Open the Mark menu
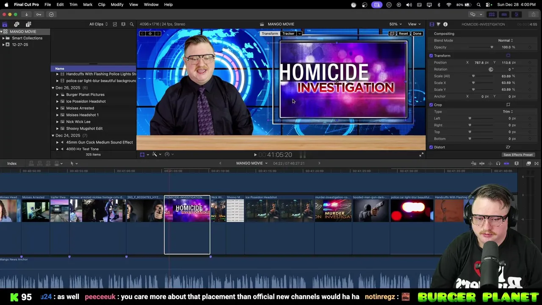Screen dimensions: 542x305 tap(88, 4)
